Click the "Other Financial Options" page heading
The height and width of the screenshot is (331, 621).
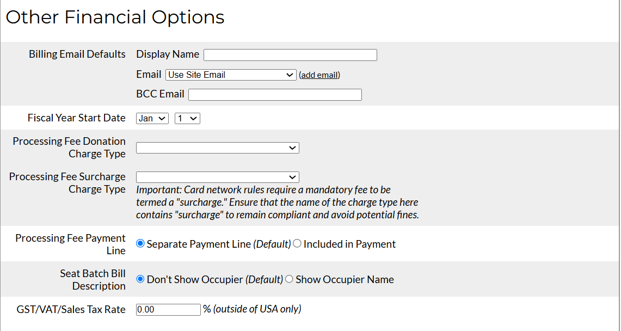point(115,17)
